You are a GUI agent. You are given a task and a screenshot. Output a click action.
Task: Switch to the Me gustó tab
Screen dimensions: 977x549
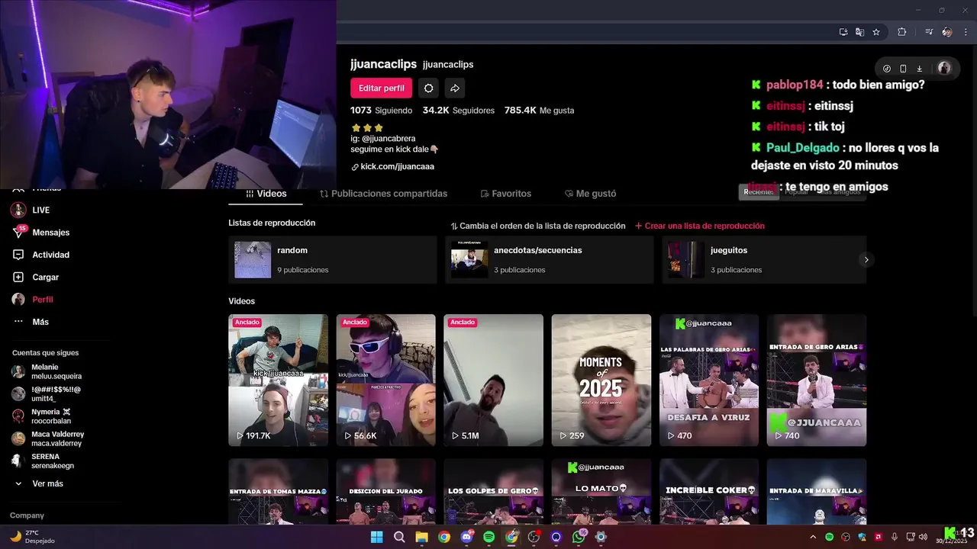[590, 194]
